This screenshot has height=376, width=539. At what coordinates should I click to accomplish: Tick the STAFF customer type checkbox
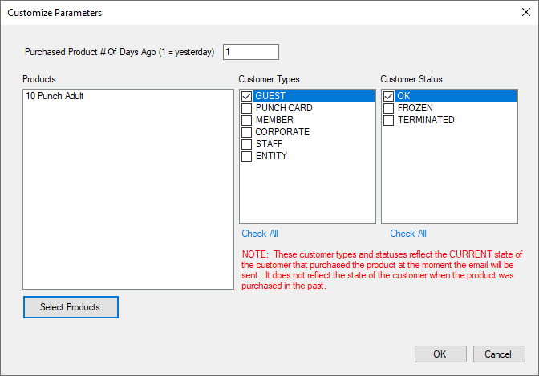(x=246, y=144)
